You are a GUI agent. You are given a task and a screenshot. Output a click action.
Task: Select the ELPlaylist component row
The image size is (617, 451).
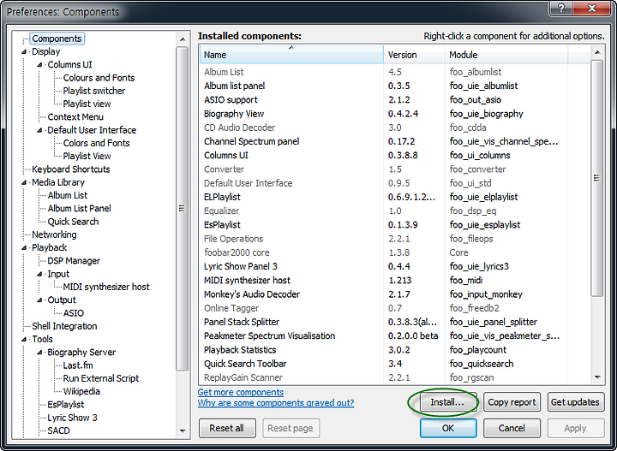click(395, 197)
